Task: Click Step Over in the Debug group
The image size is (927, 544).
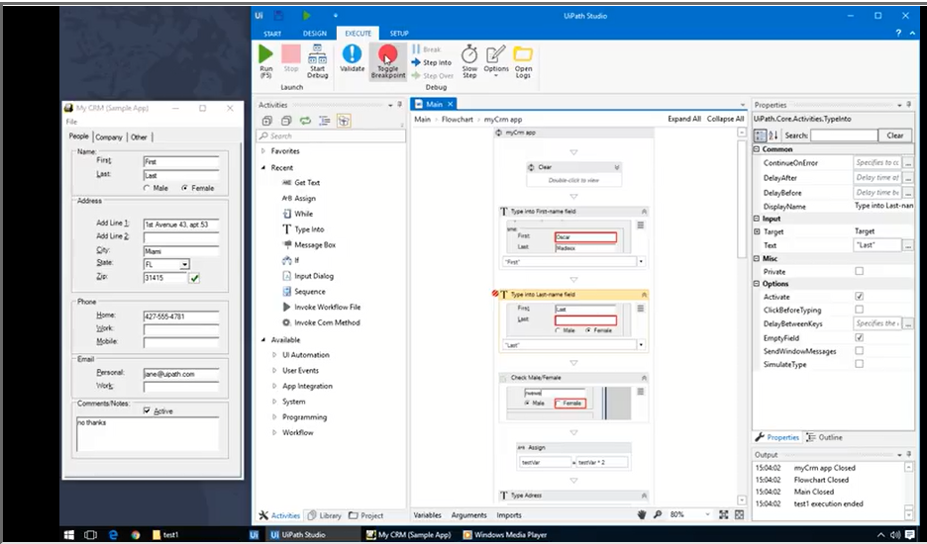Action: coord(433,75)
